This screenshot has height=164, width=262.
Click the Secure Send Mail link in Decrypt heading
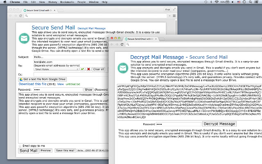coord(208,57)
